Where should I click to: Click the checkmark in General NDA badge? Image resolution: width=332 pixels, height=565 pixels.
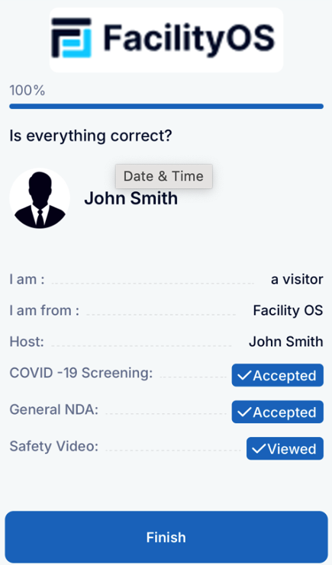click(244, 412)
